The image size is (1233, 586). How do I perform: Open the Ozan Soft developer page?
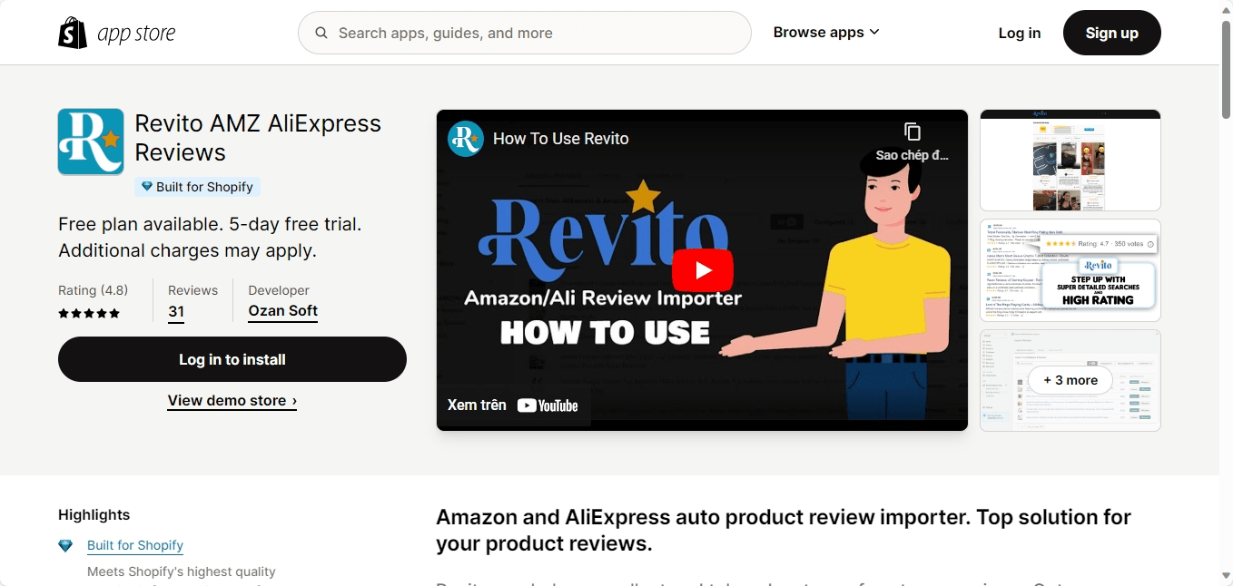pyautogui.click(x=283, y=310)
